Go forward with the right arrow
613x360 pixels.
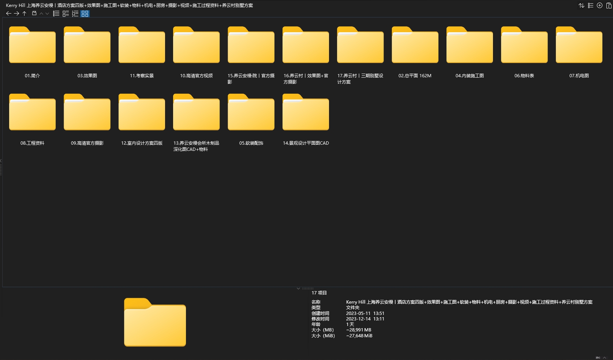16,14
